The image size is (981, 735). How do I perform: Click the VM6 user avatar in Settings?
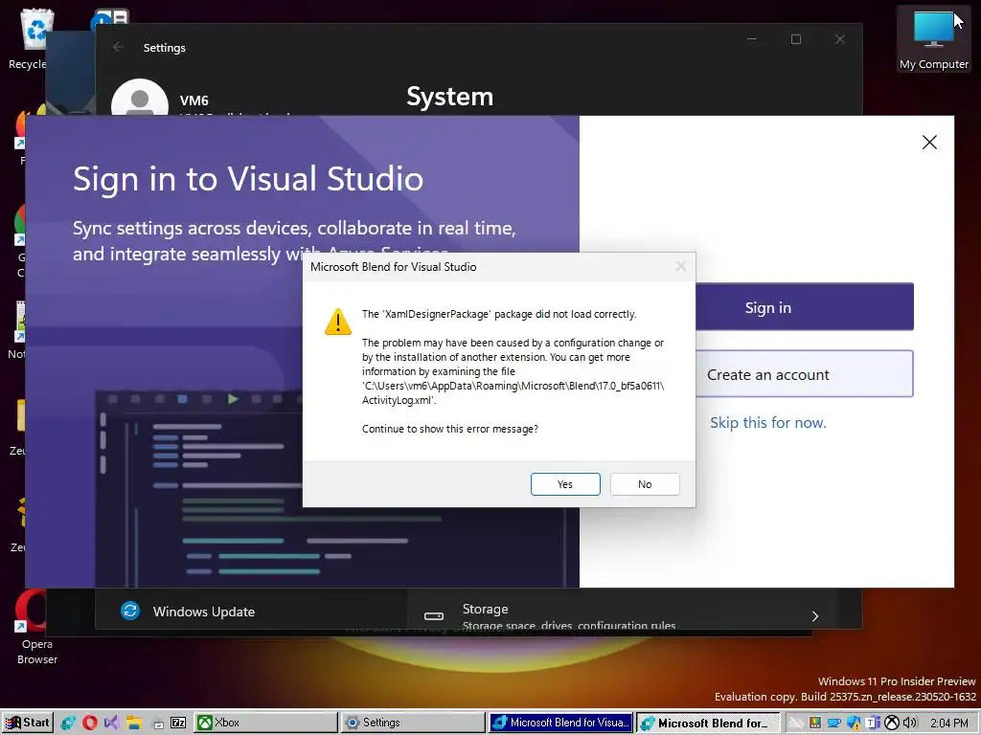140,98
